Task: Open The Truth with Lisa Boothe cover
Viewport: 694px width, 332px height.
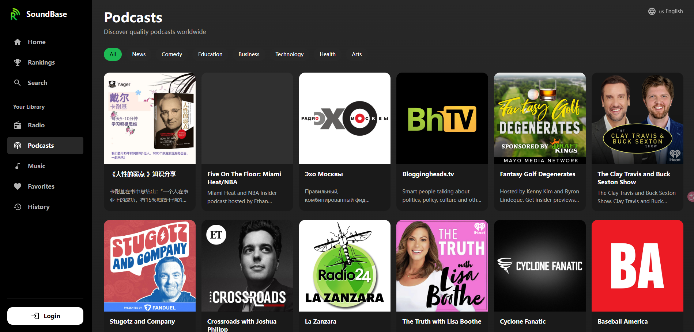Action: (x=442, y=266)
